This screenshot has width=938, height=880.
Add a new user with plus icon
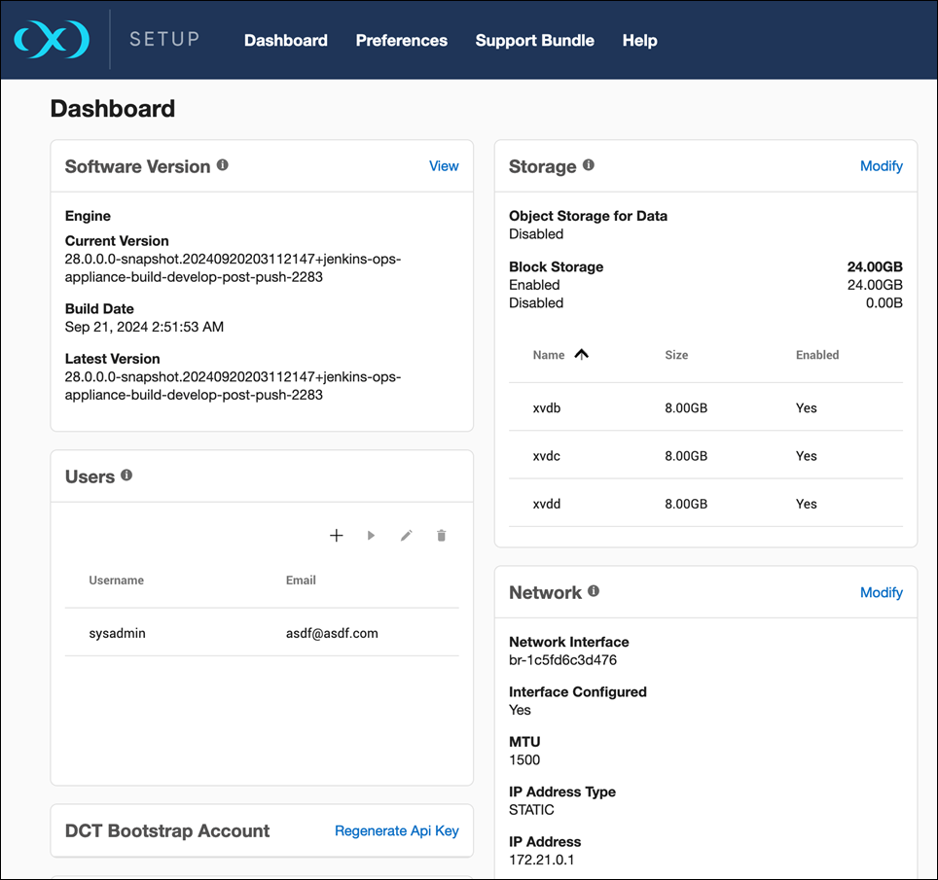coord(337,536)
